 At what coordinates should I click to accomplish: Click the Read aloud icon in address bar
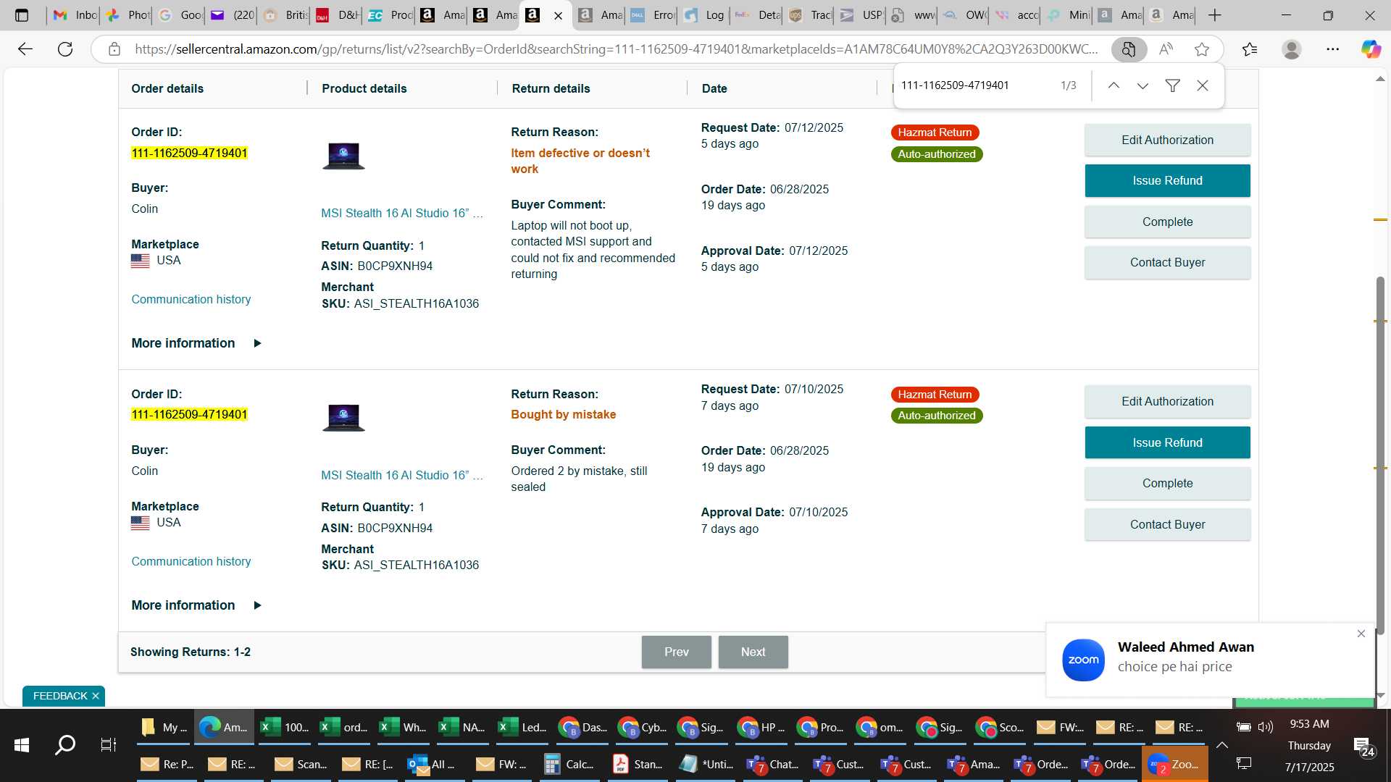coord(1166,49)
